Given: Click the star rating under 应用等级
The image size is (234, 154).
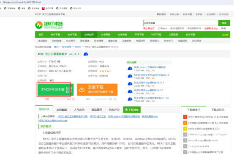Looking at the screenshot, I should (x=106, y=71).
